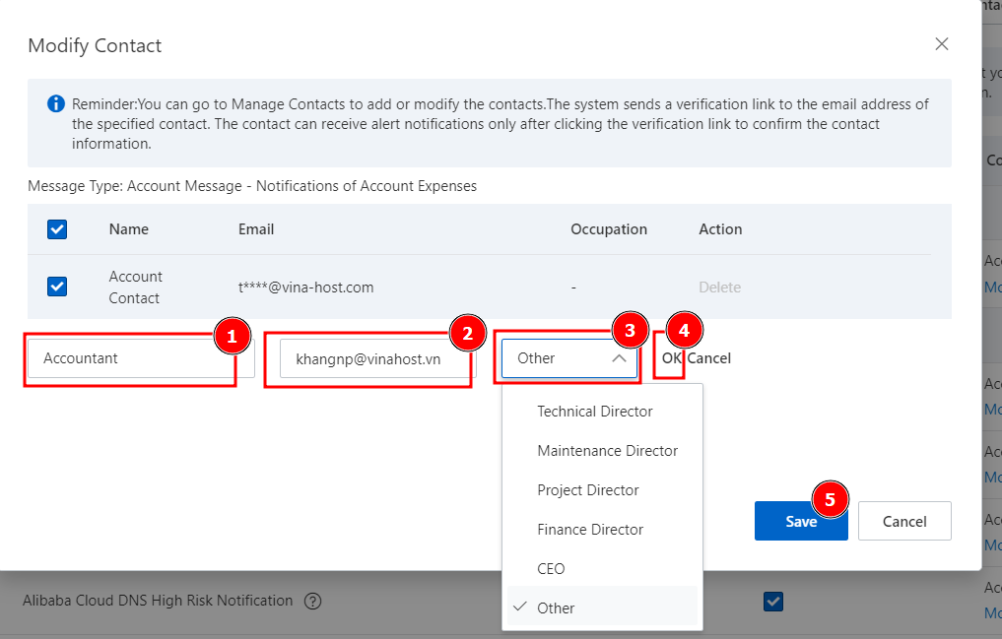The image size is (1002, 639).
Task: Close the Modify Contact dialog with X
Action: [x=942, y=44]
